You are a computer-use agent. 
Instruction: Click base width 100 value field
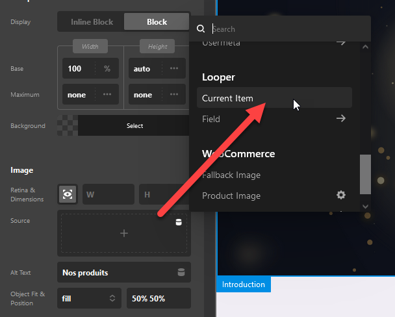[79, 68]
